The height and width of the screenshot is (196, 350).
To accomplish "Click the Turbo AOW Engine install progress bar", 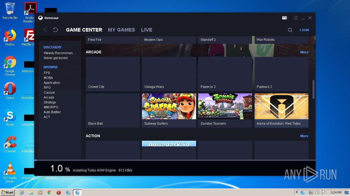I will tap(175, 160).
